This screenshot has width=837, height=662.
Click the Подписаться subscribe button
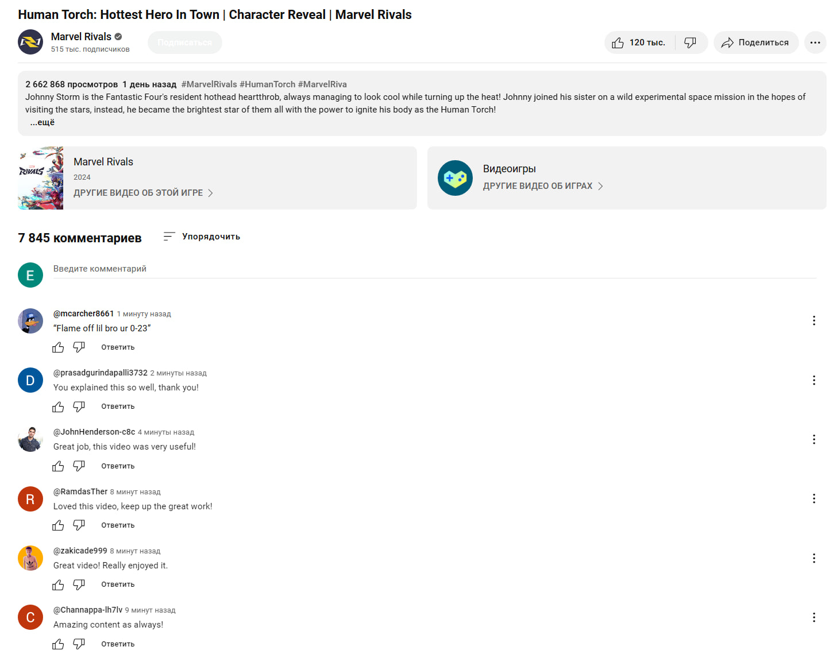[184, 42]
